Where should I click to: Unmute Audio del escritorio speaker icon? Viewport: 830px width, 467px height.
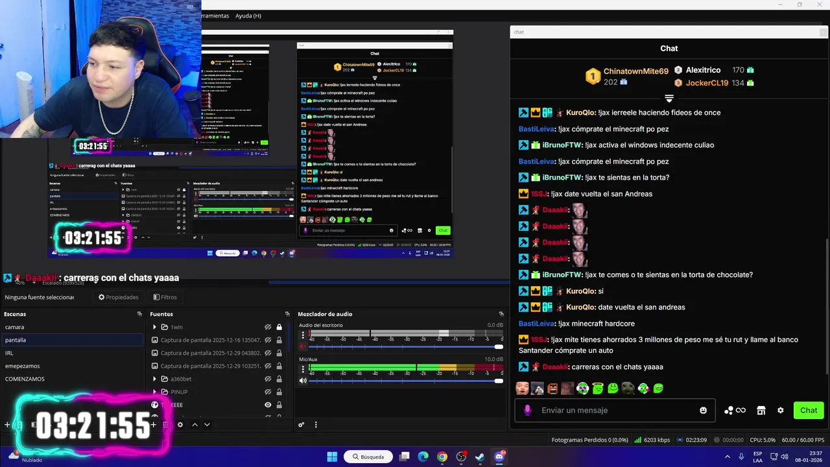tap(303, 347)
